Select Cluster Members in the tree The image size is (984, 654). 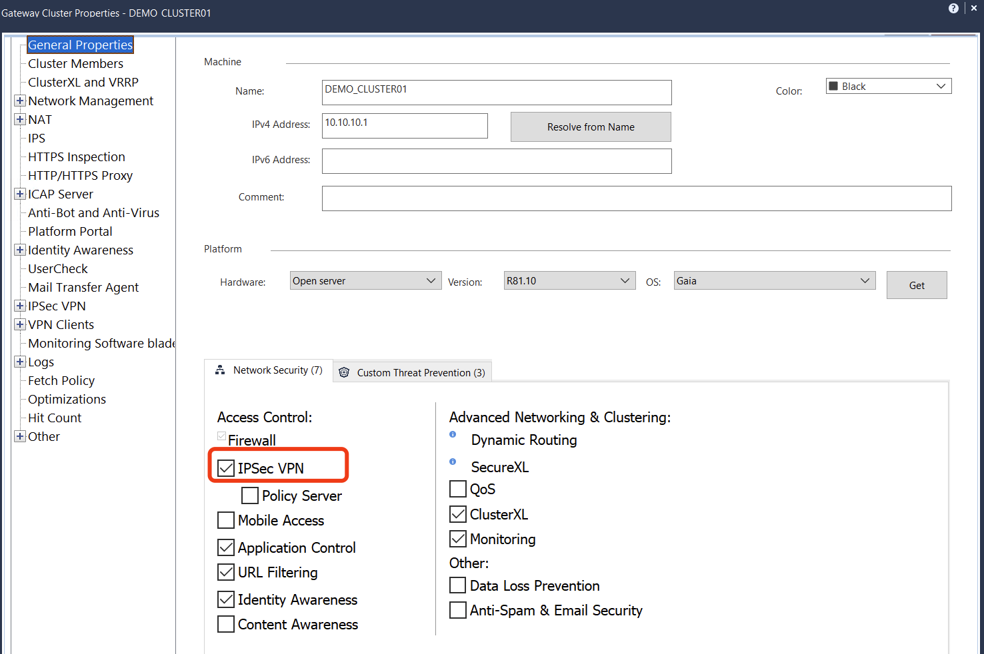(75, 64)
